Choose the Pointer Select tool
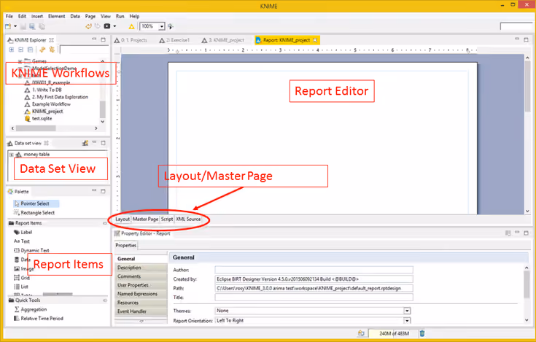536x342 pixels. pos(35,203)
